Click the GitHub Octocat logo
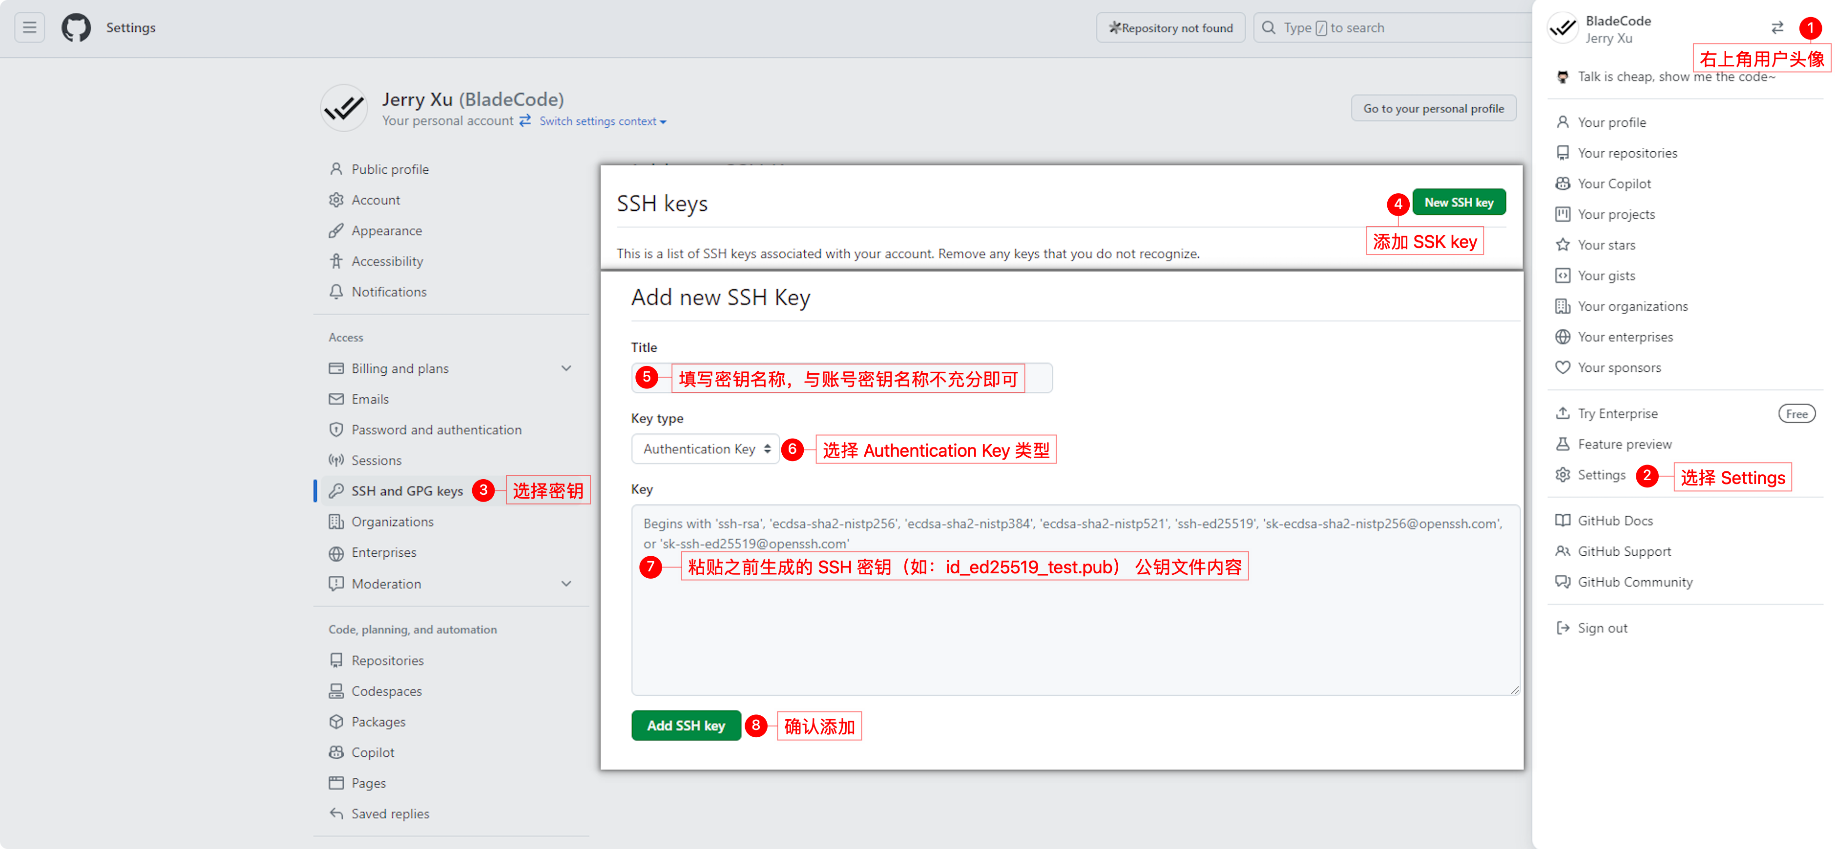The width and height of the screenshot is (1837, 849). pos(76,28)
